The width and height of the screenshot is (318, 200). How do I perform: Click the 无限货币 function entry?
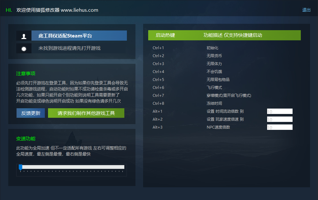[214, 56]
